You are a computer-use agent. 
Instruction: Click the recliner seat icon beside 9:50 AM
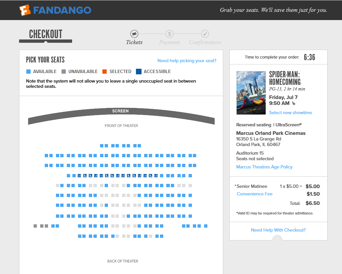tap(294, 103)
